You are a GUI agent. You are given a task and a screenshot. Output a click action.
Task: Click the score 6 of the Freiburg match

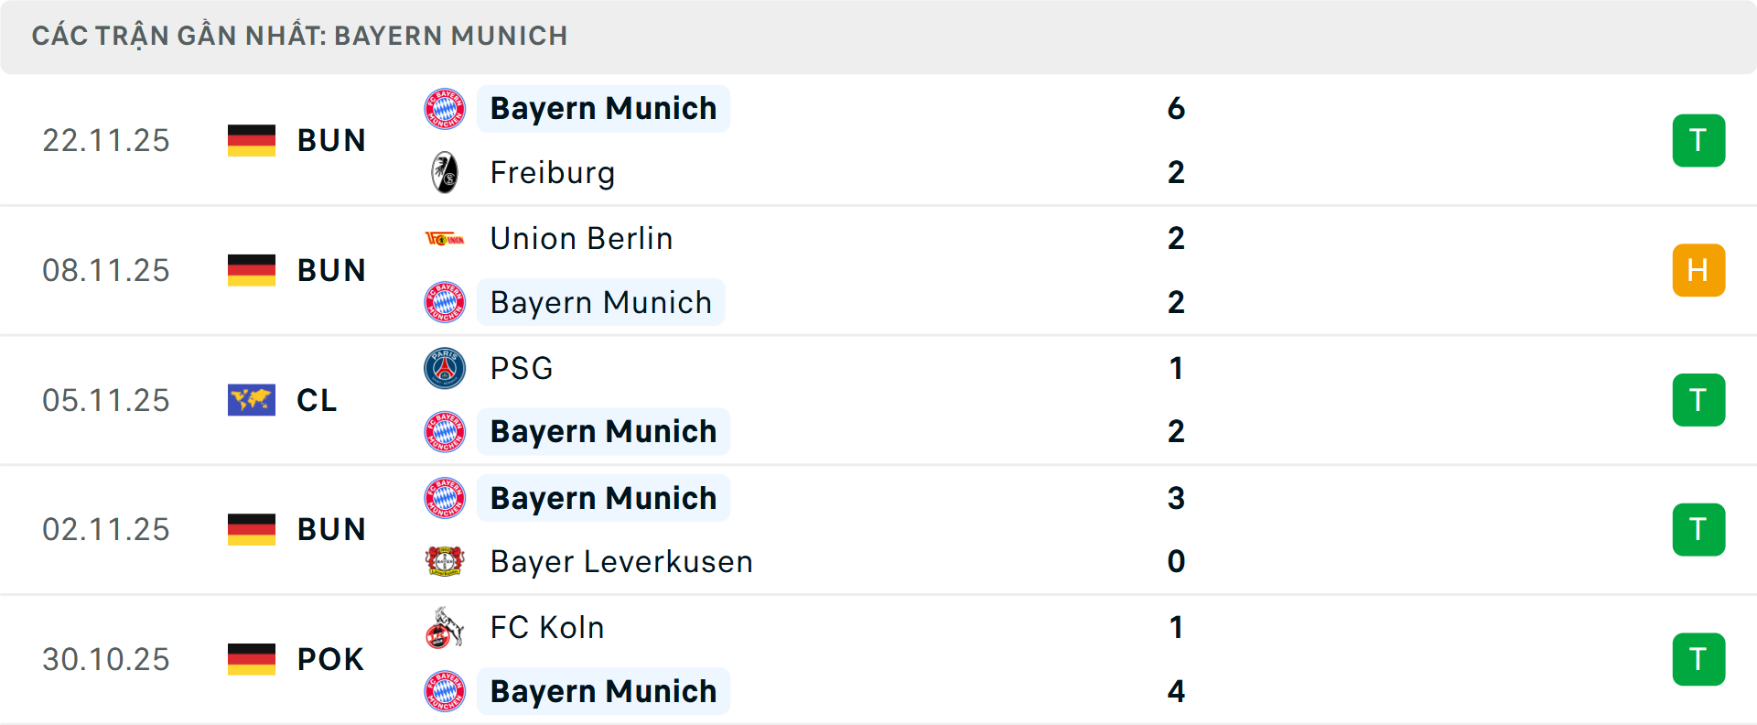click(1179, 108)
